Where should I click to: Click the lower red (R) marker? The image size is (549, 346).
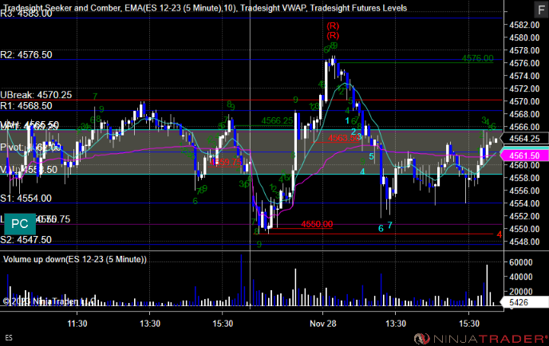click(x=333, y=35)
